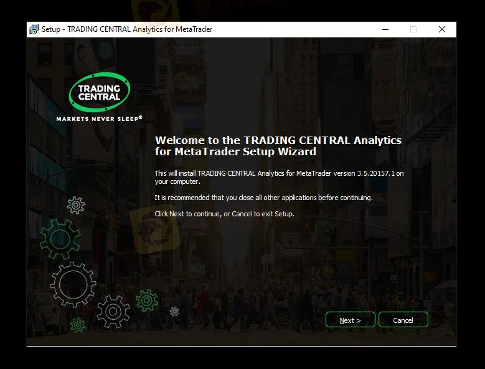
Task: Click the 'Welcome to the TRADING CENTRAL Analytics' heading
Action: (278, 146)
